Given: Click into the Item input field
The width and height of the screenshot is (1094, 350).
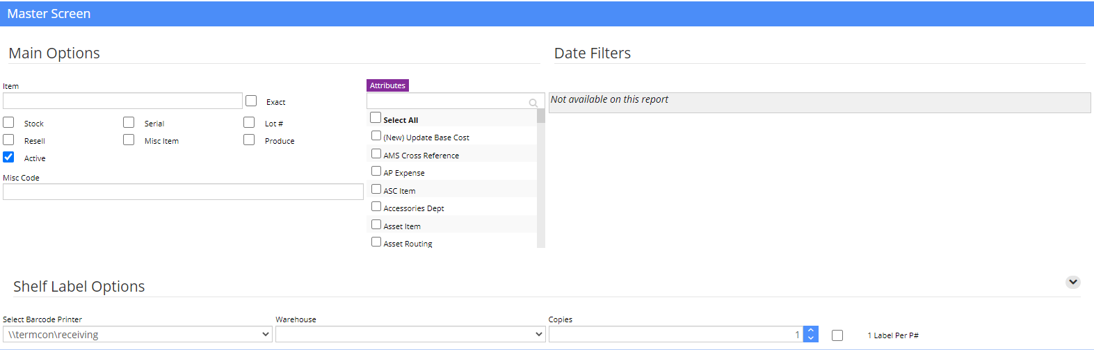Looking at the screenshot, I should pyautogui.click(x=122, y=101).
